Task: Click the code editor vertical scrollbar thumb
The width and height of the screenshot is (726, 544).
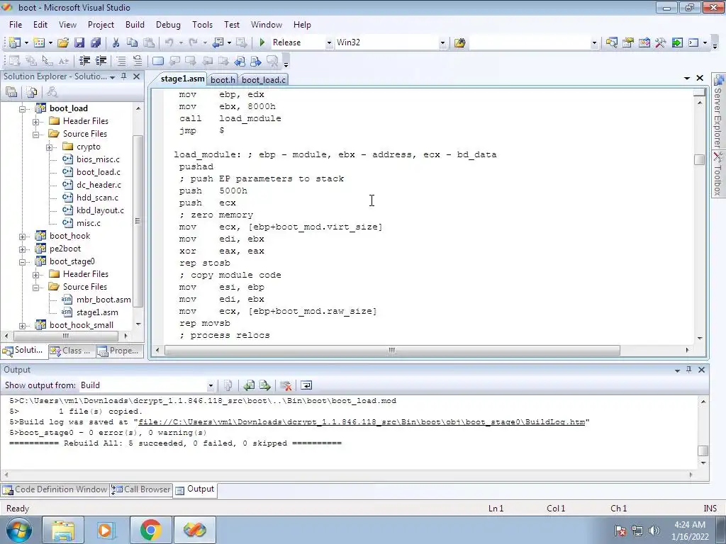Action: (x=699, y=159)
